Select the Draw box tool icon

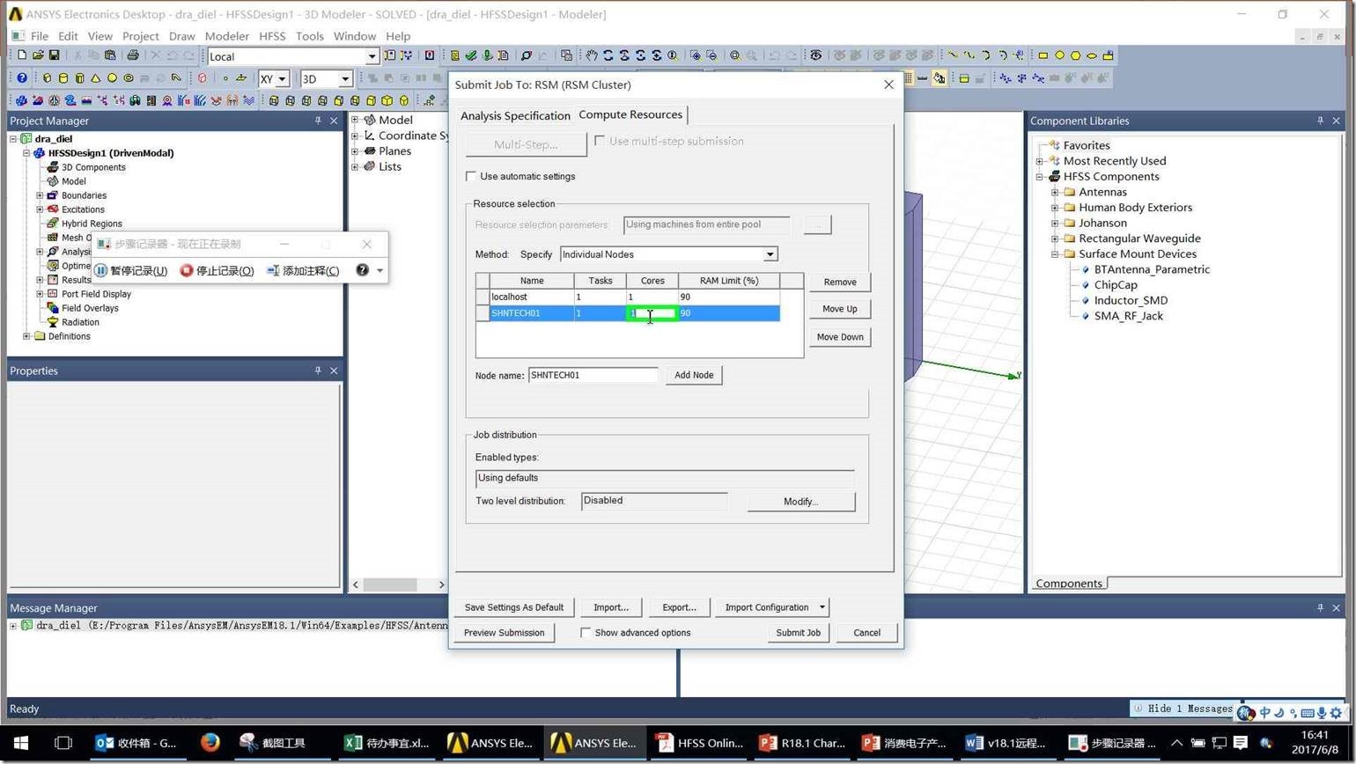point(48,78)
